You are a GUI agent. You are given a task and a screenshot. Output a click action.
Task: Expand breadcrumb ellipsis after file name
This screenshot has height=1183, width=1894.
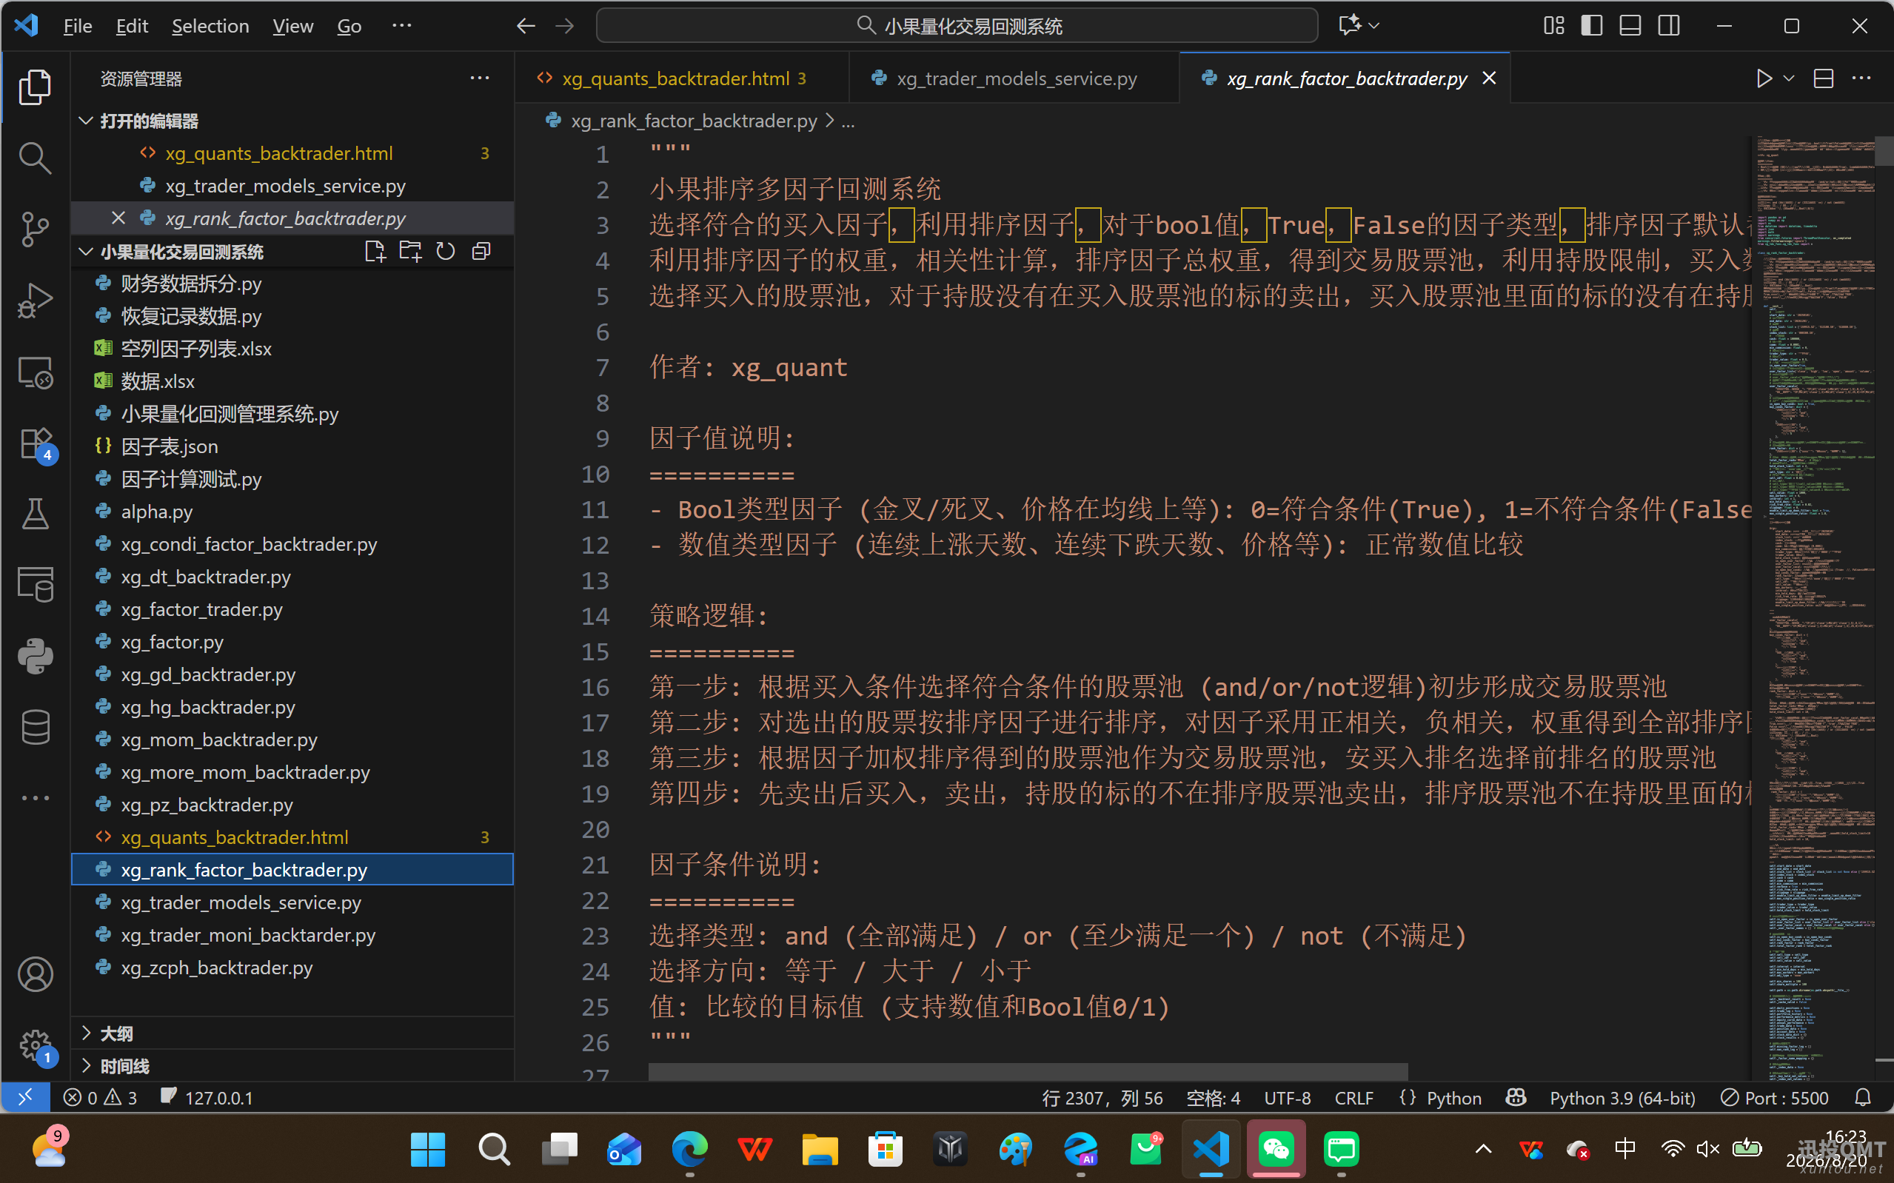[x=848, y=121]
